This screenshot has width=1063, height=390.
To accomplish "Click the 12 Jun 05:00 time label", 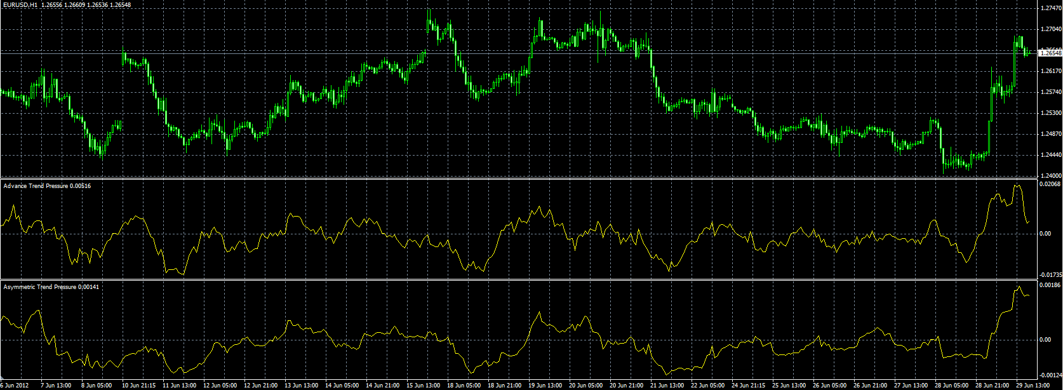I will pyautogui.click(x=220, y=385).
